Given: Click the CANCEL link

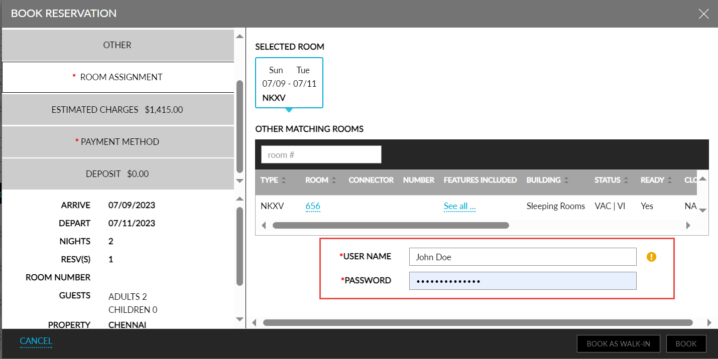Looking at the screenshot, I should coord(36,341).
